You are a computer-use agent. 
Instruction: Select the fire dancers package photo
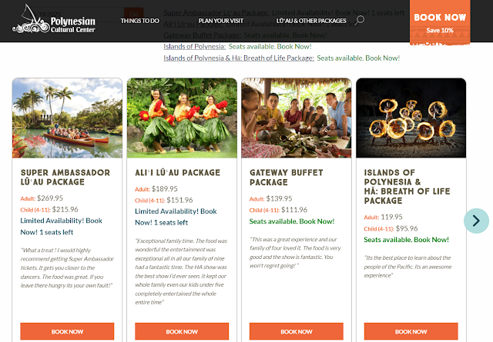(411, 118)
